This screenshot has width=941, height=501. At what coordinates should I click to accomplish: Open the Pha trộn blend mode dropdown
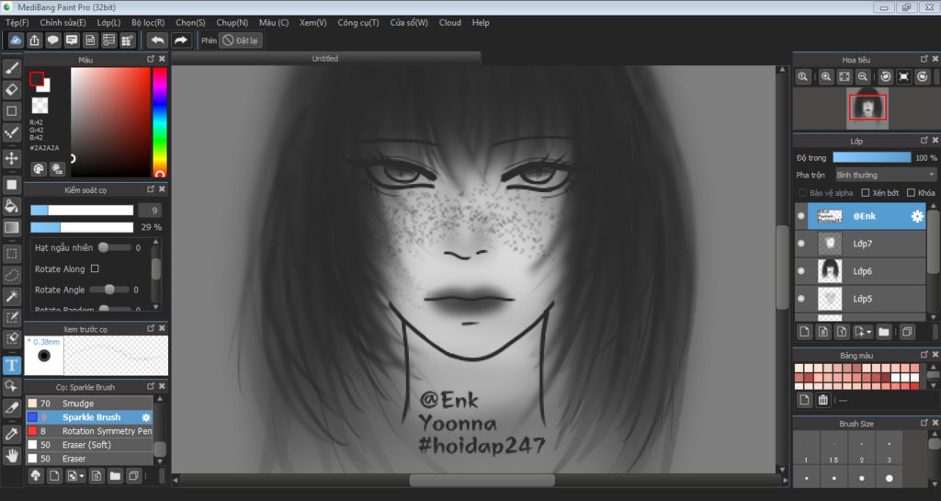click(x=885, y=175)
